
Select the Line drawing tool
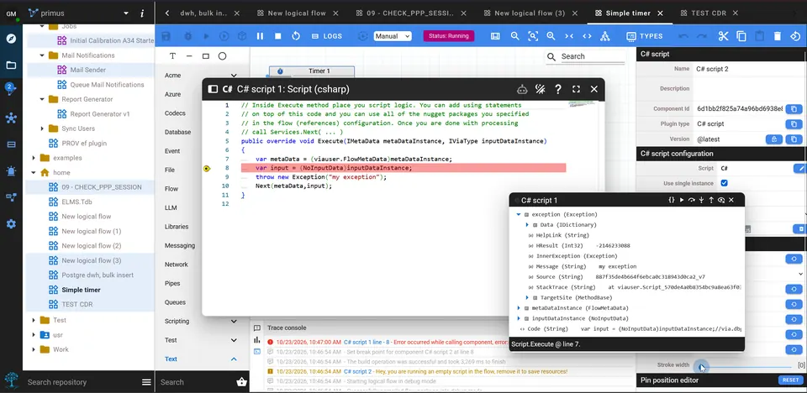click(189, 56)
